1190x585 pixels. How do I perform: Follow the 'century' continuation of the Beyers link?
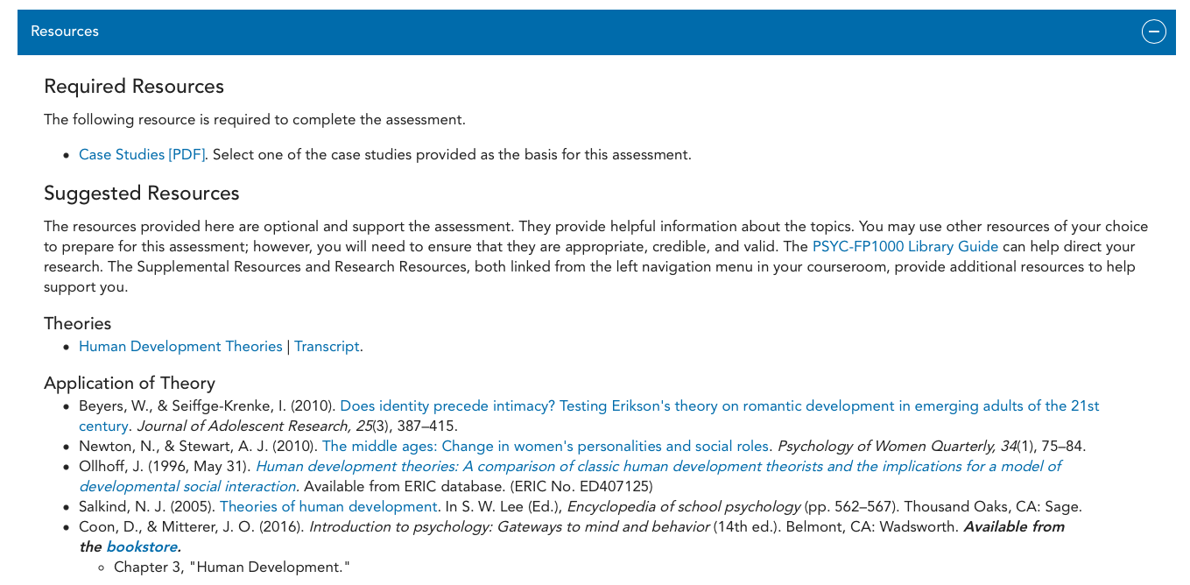(x=103, y=426)
